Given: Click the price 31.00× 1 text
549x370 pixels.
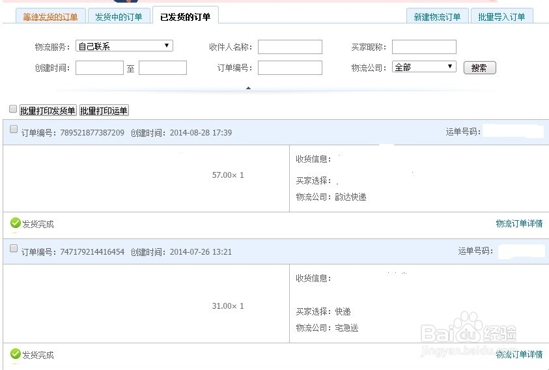Looking at the screenshot, I should [x=228, y=306].
